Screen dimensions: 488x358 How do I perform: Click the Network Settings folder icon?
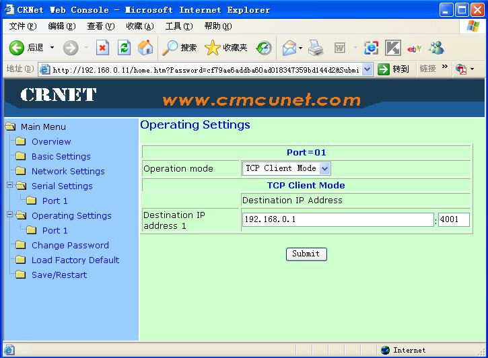pyautogui.click(x=21, y=171)
